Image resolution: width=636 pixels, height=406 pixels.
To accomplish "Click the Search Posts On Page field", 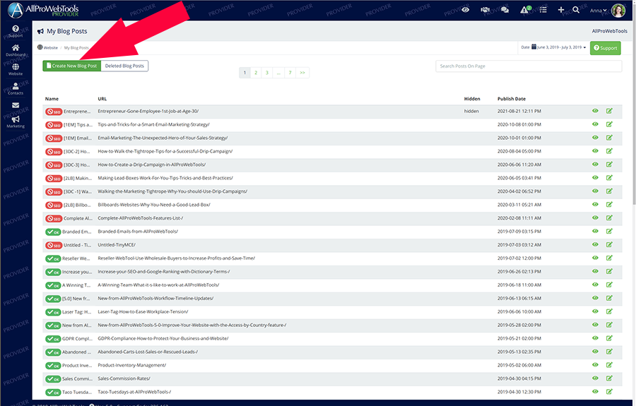I will (529, 66).
